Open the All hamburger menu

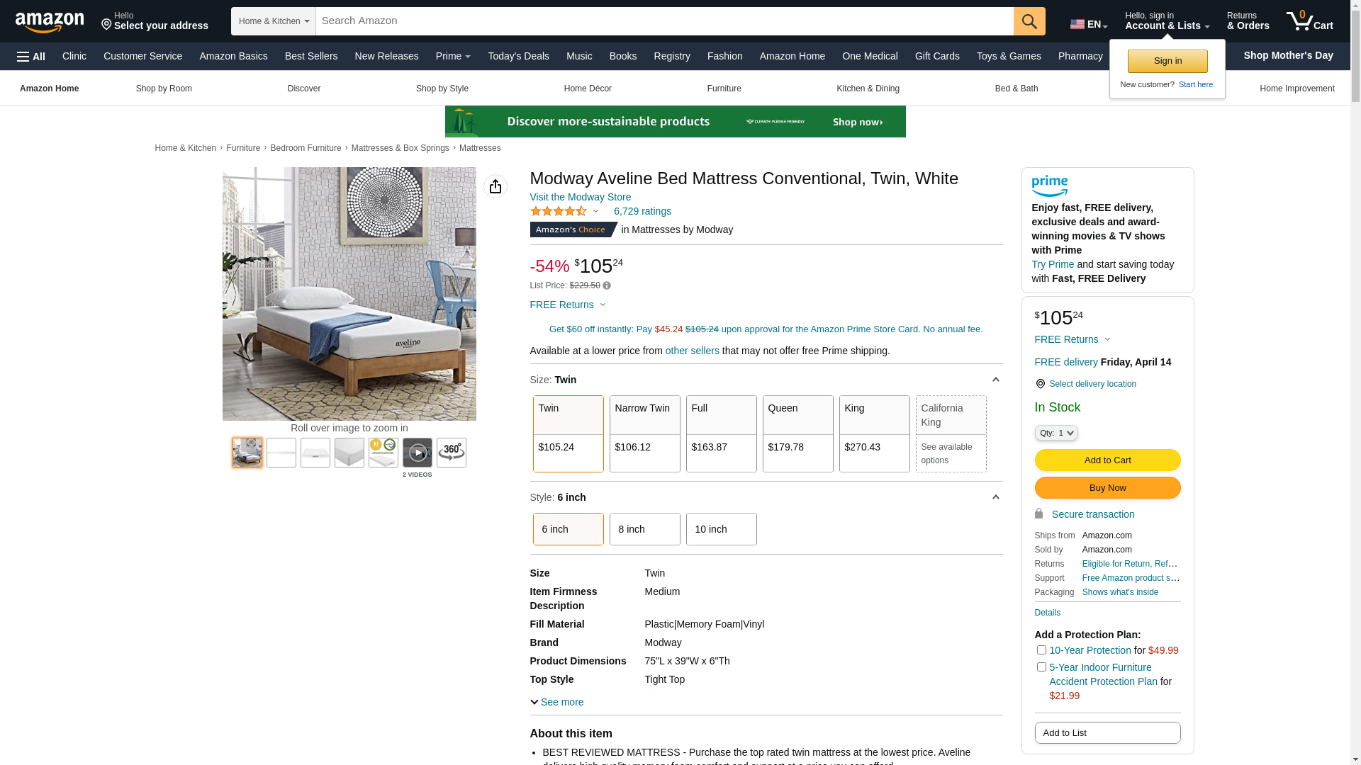coord(31,57)
